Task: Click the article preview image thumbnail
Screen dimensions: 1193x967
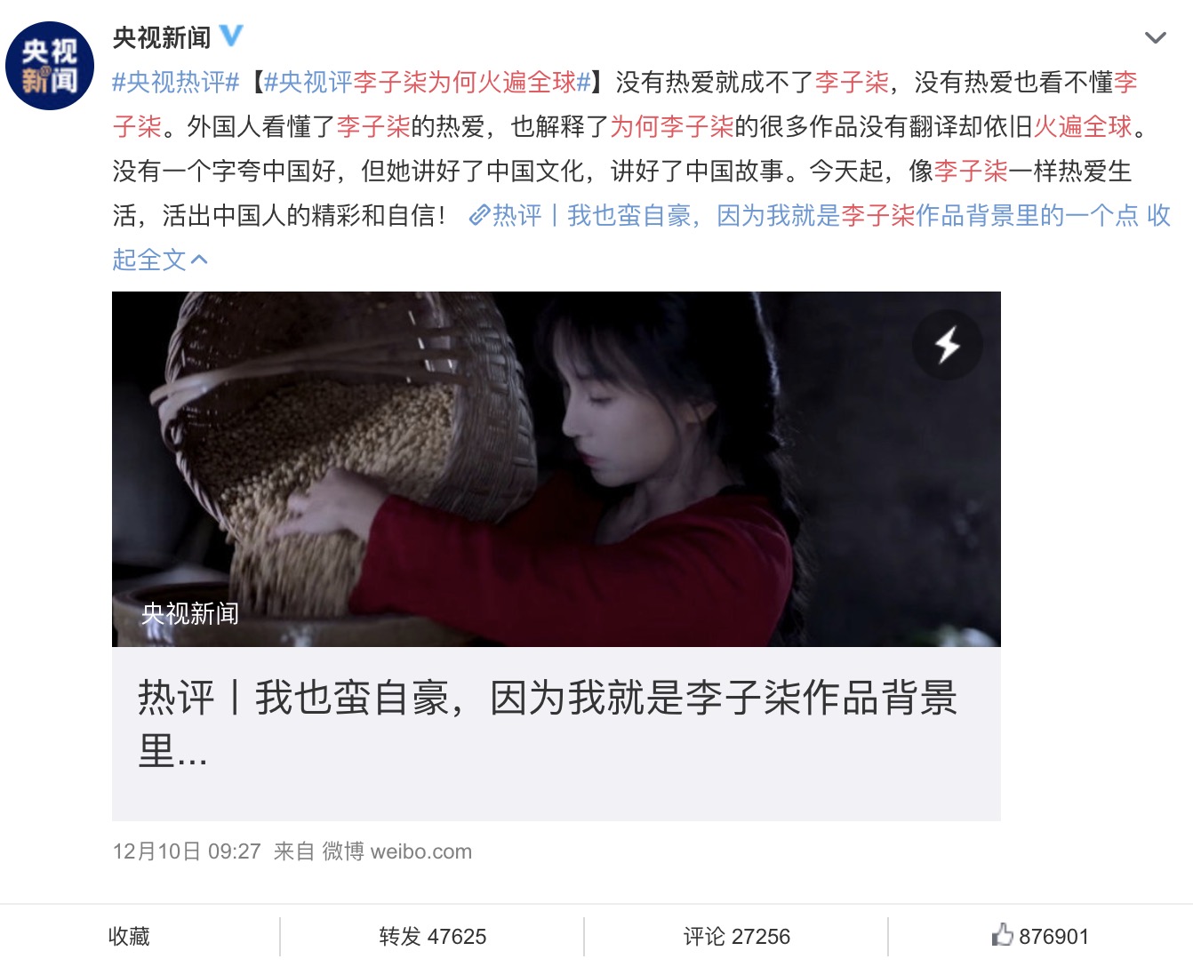Action: [556, 469]
